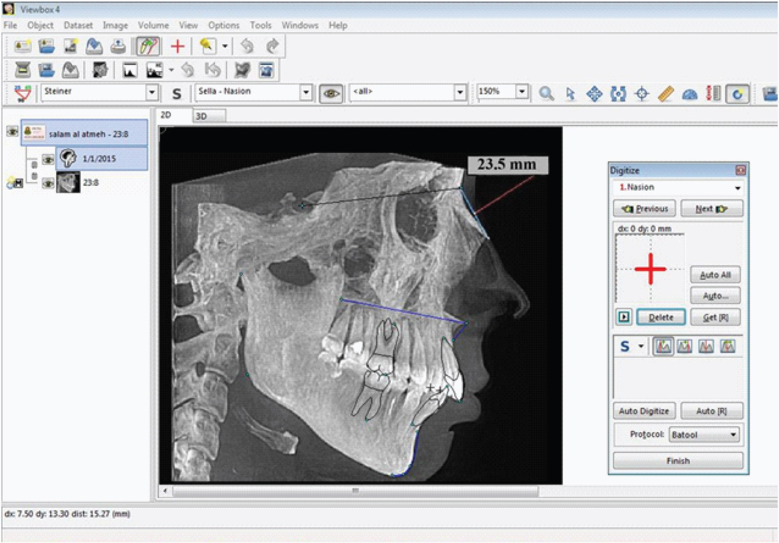Click the Auto Digitize button

644,411
